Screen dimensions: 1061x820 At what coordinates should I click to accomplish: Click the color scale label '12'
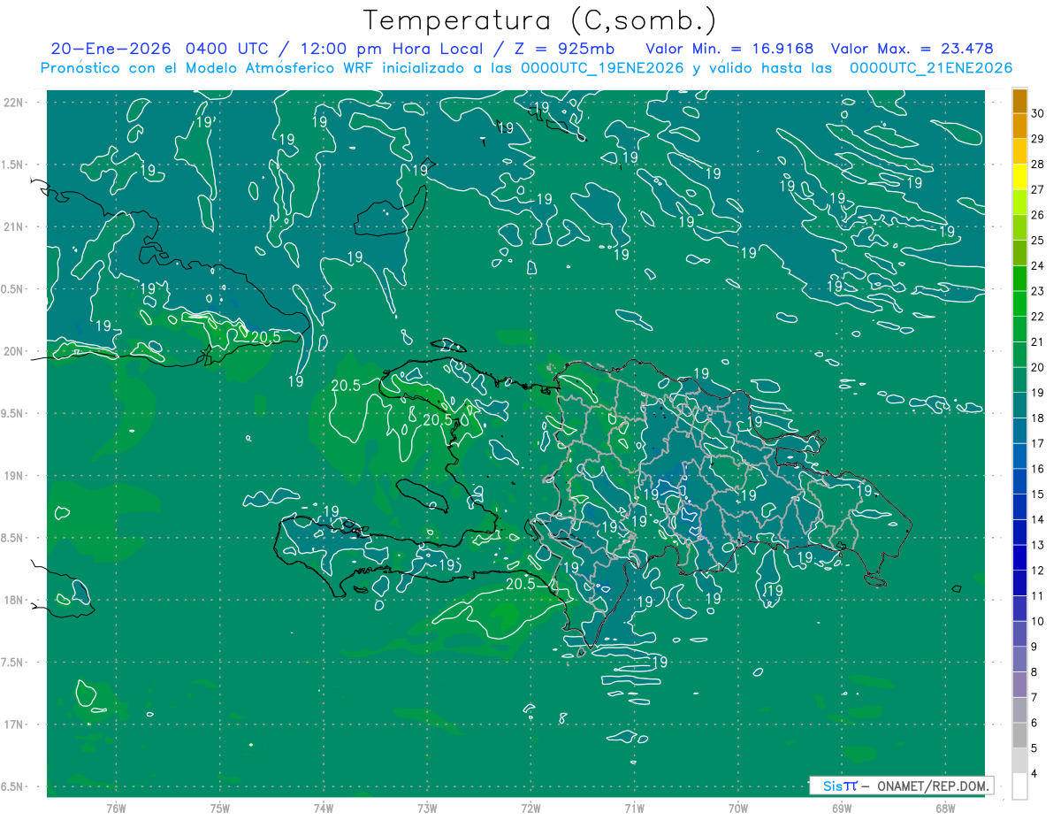click(x=1037, y=570)
